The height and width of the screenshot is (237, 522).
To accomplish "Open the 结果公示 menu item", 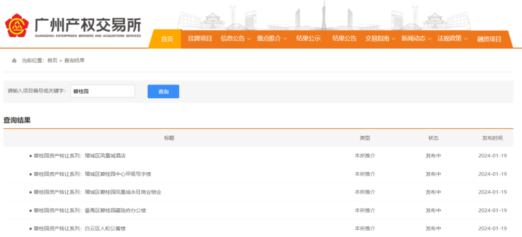I will pos(308,39).
